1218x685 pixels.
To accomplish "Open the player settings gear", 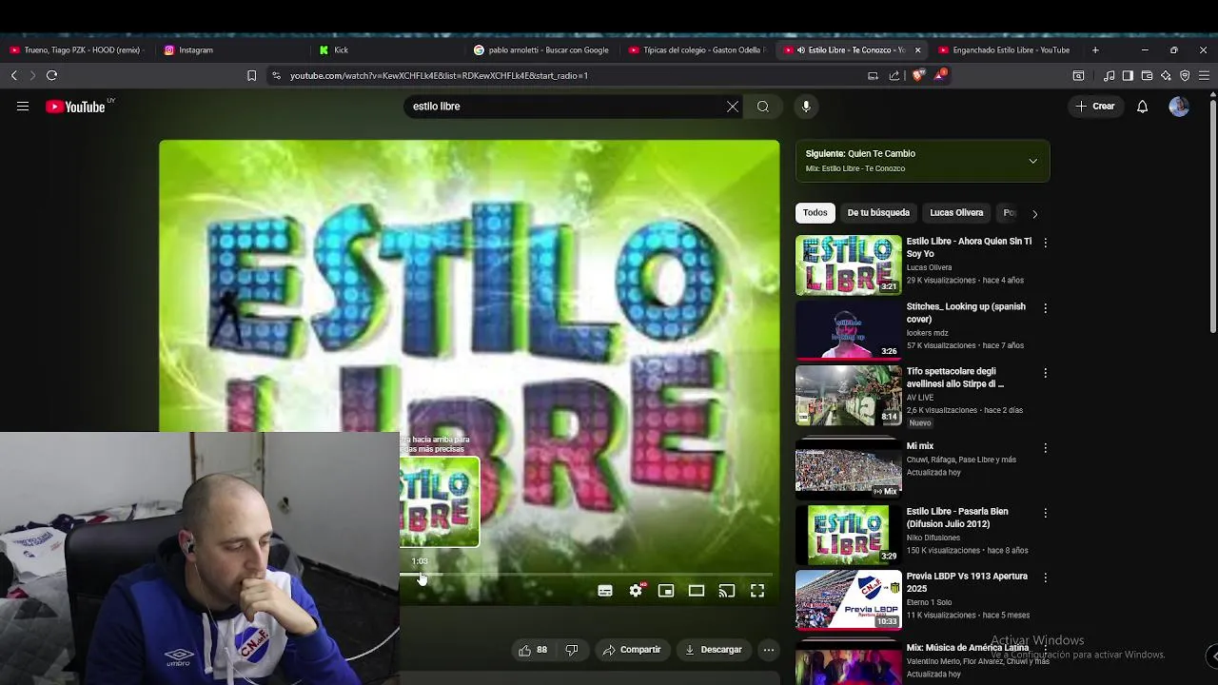I will [636, 591].
